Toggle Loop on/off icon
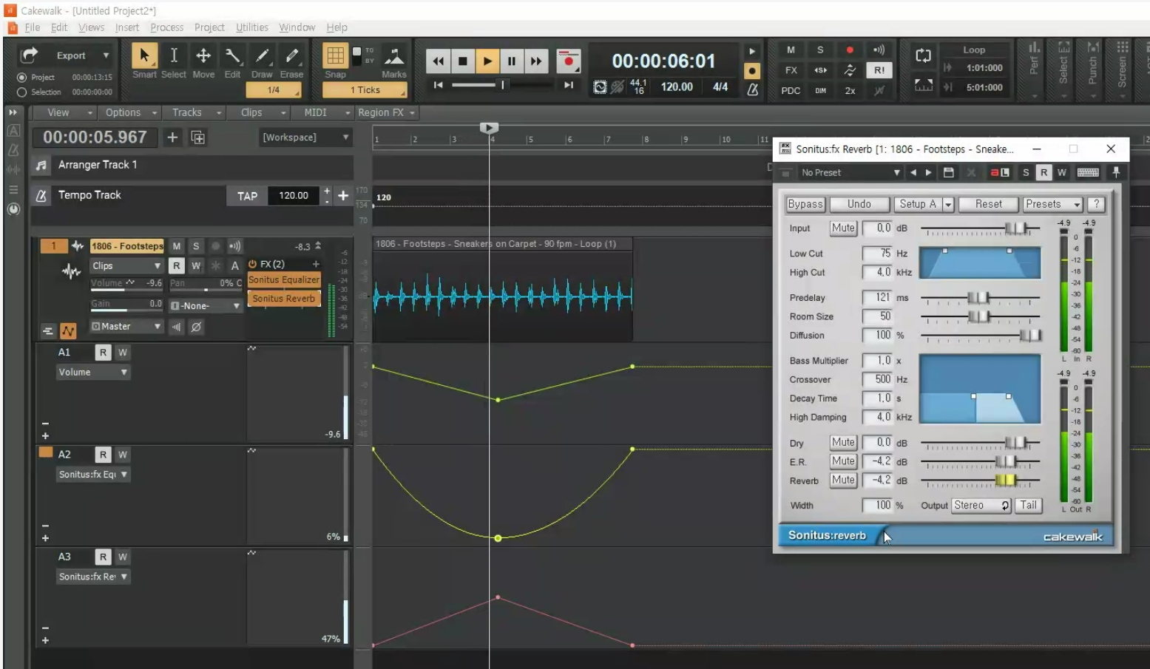Screen dimensions: 1150x669 click(923, 55)
